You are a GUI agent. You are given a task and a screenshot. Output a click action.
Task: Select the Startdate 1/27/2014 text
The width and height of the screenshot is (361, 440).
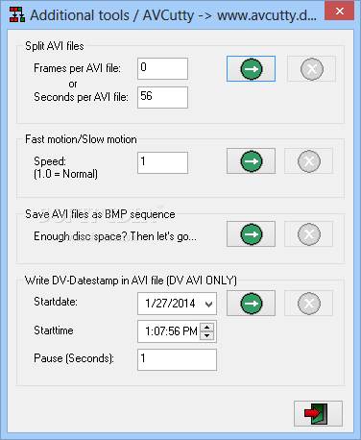(170, 304)
